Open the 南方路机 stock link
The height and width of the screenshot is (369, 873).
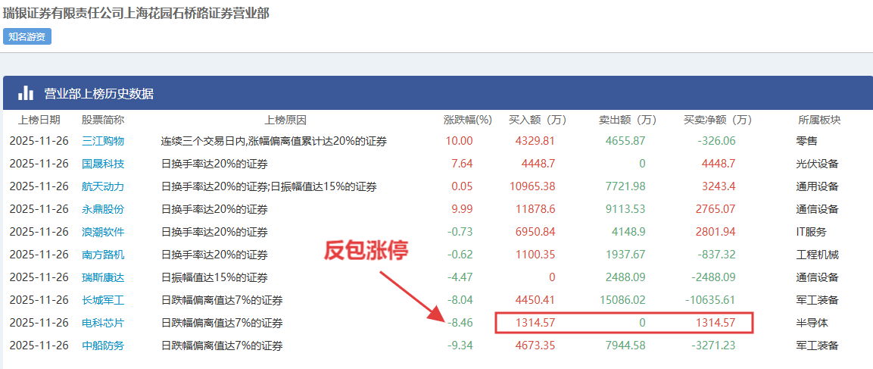(x=103, y=255)
